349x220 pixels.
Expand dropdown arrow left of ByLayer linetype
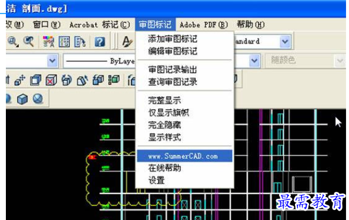52,60
